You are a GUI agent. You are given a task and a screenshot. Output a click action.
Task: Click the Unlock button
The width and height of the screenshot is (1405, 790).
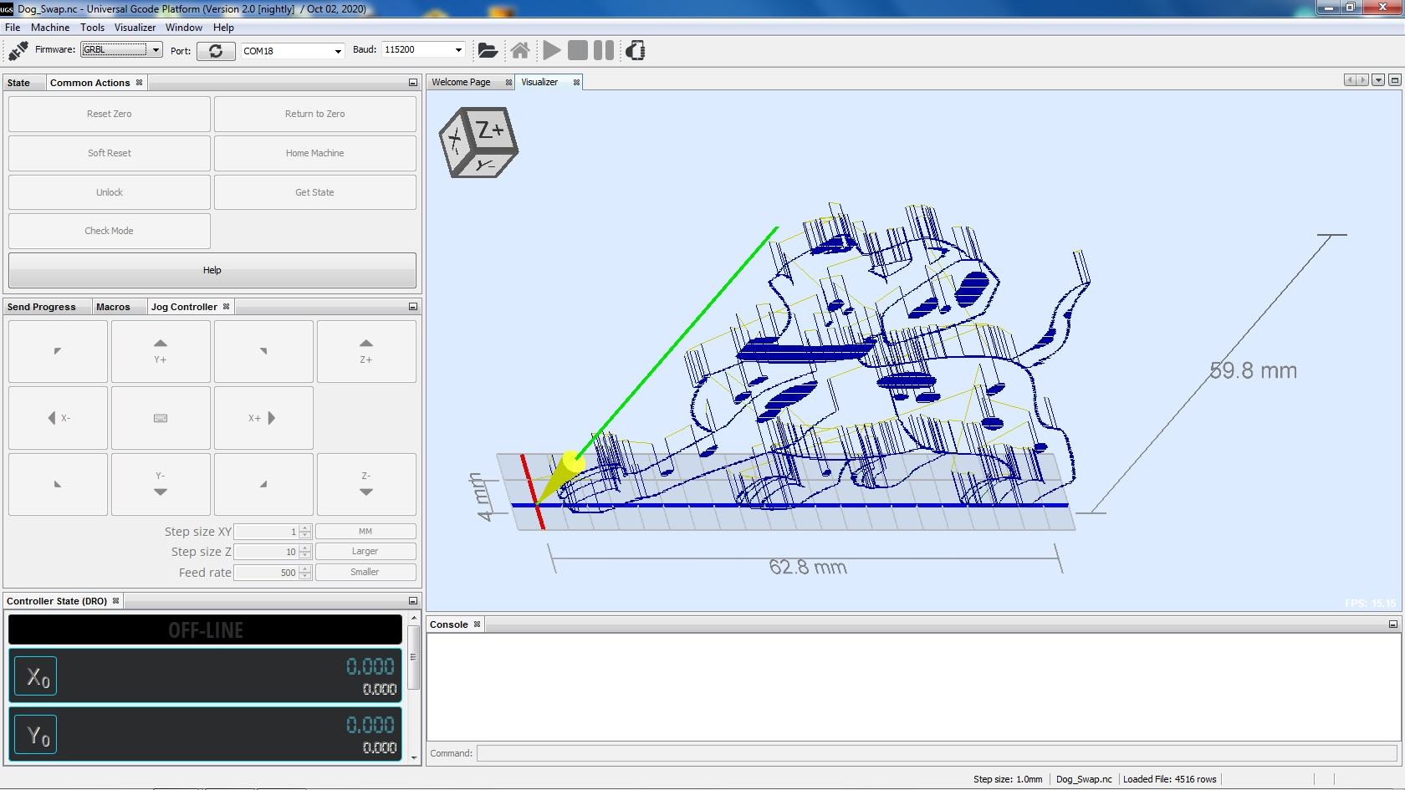coord(110,192)
